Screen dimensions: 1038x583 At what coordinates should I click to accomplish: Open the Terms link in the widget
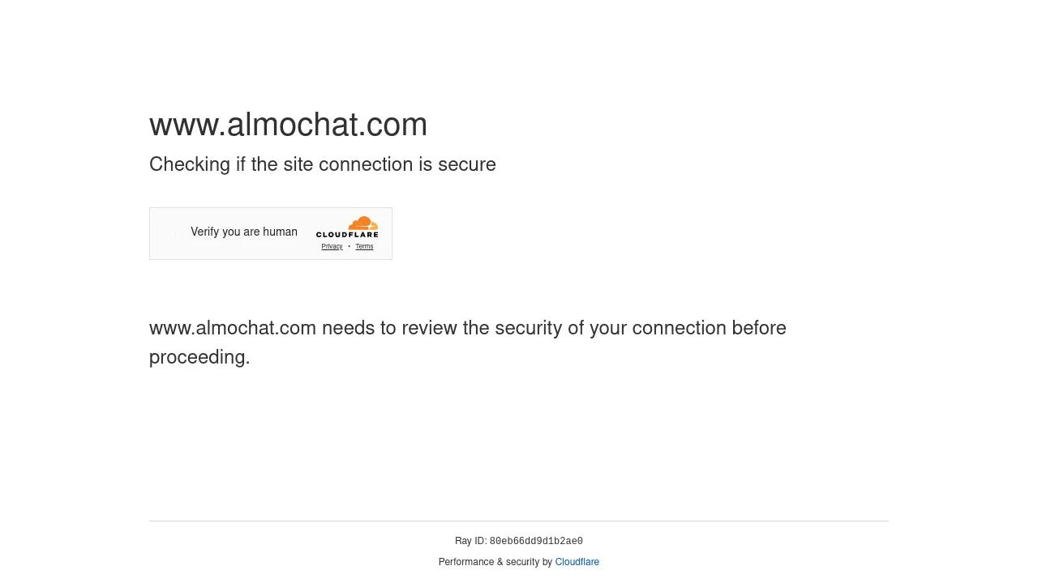364,246
